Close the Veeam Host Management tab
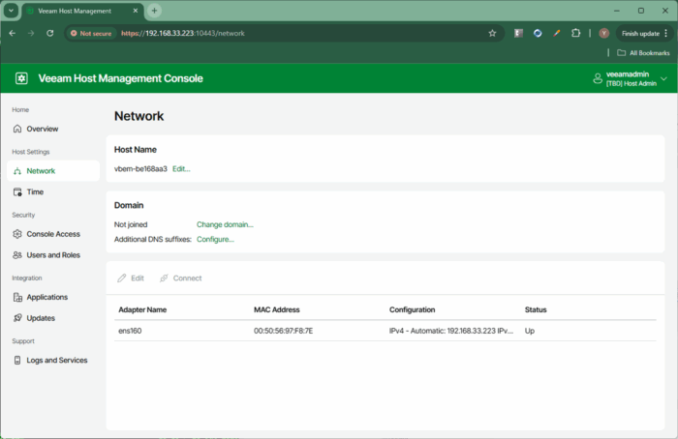678x439 pixels. 136,11
